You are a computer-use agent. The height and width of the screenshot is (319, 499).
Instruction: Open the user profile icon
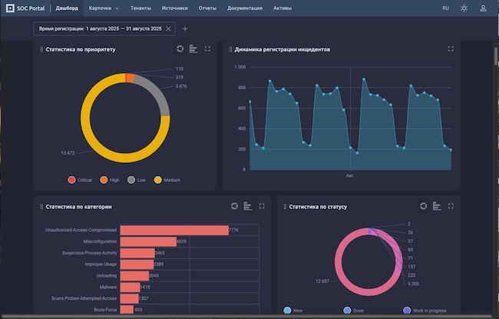(483, 8)
